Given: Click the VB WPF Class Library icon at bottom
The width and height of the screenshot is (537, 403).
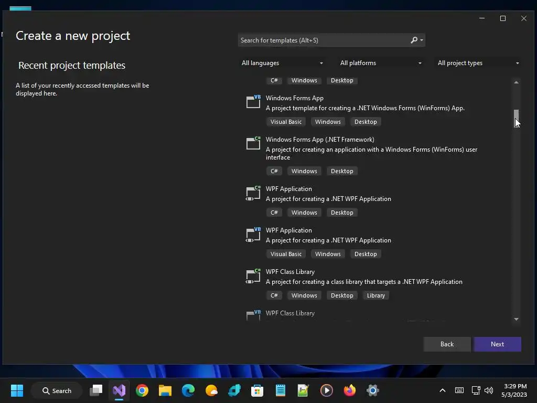Looking at the screenshot, I should 253,315.
